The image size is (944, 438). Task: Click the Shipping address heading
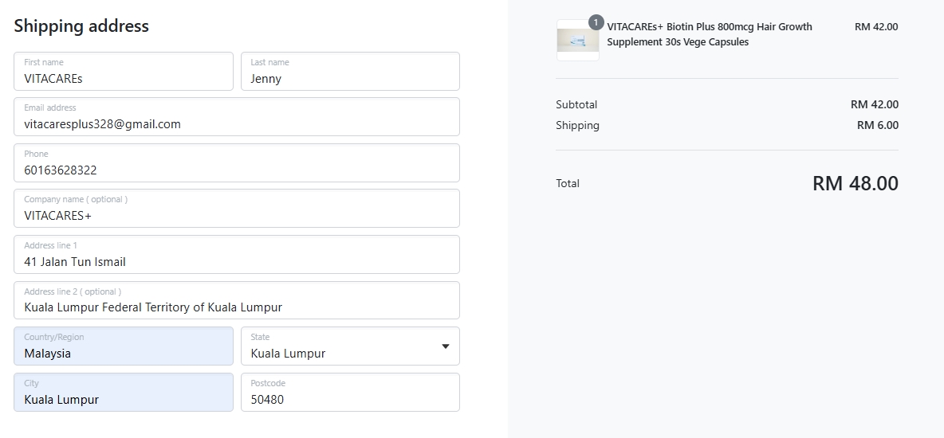(x=81, y=25)
